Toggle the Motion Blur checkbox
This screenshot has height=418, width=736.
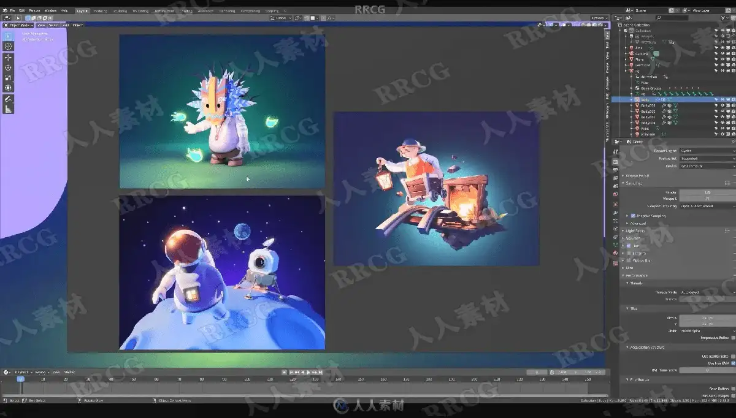tap(629, 260)
